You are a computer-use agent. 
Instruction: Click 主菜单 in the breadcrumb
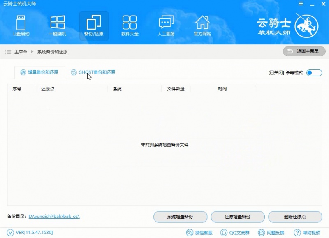[x=21, y=52]
